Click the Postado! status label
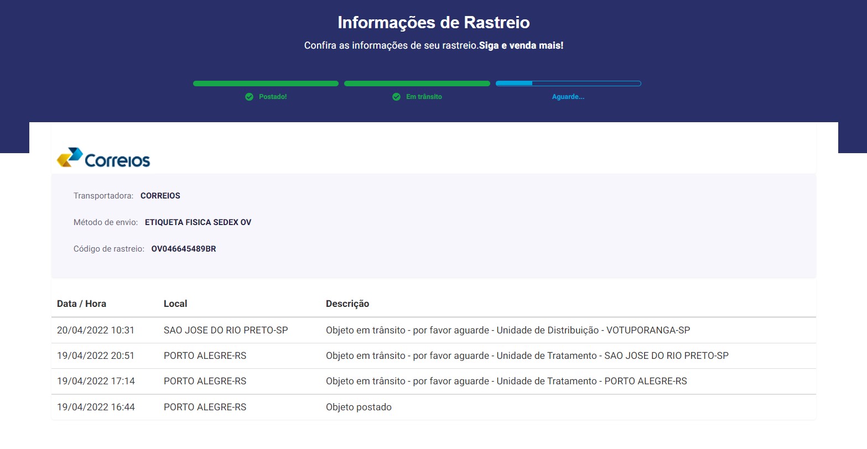This screenshot has height=449, width=867. coord(273,96)
